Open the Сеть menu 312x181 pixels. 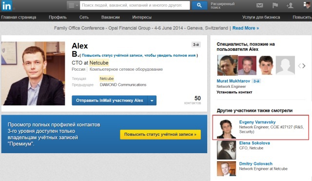[x=84, y=18]
